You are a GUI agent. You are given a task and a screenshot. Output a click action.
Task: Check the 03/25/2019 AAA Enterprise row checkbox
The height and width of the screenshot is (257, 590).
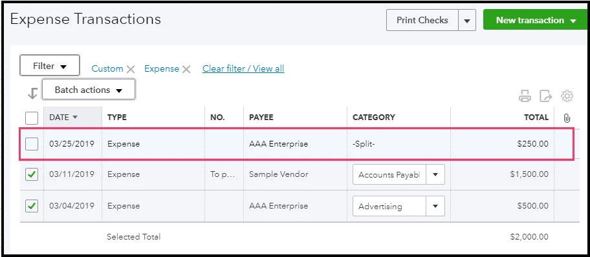32,144
